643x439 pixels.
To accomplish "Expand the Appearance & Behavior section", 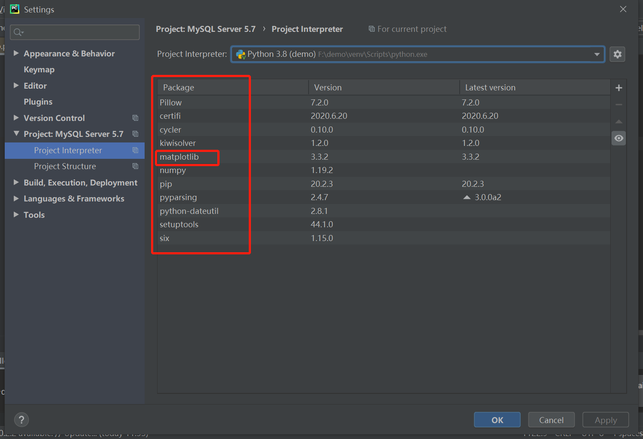I will click(x=16, y=53).
